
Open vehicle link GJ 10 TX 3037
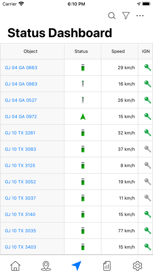[20, 198]
